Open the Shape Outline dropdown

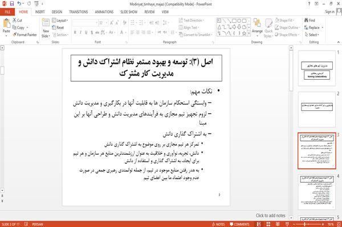coord(288,28)
